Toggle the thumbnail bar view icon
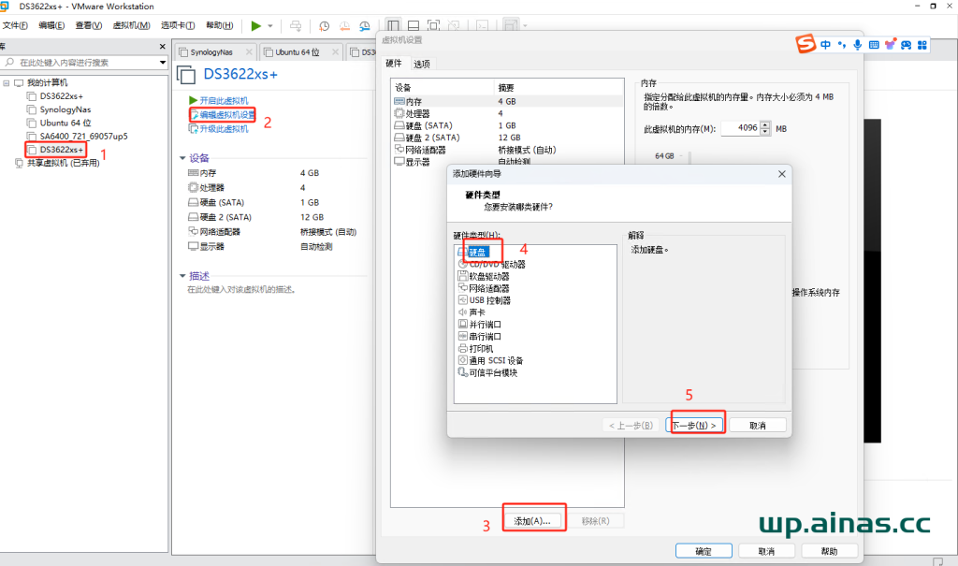958x566 pixels. click(x=414, y=25)
